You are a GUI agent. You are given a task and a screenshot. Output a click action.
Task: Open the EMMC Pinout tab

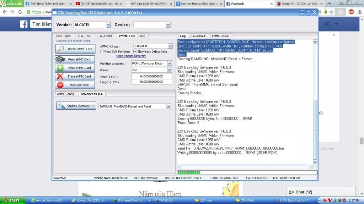pyautogui.click(x=220, y=36)
